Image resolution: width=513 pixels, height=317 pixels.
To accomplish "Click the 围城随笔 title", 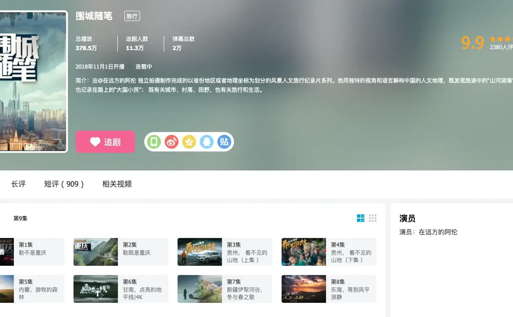I will (x=94, y=16).
